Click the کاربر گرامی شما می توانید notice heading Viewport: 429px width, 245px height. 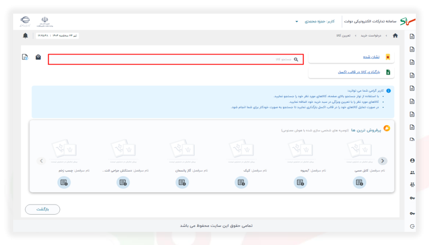[365, 91]
